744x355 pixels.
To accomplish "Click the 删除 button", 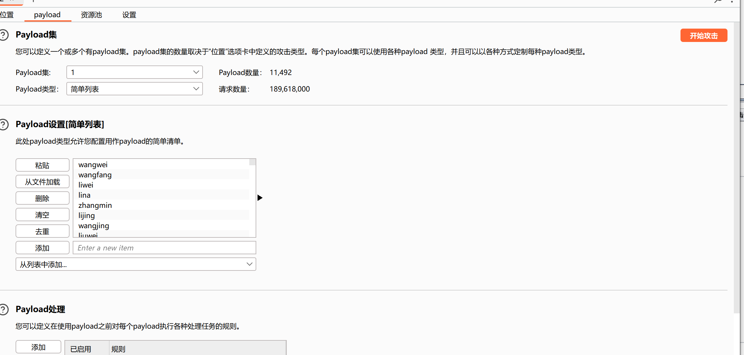I will 42,198.
